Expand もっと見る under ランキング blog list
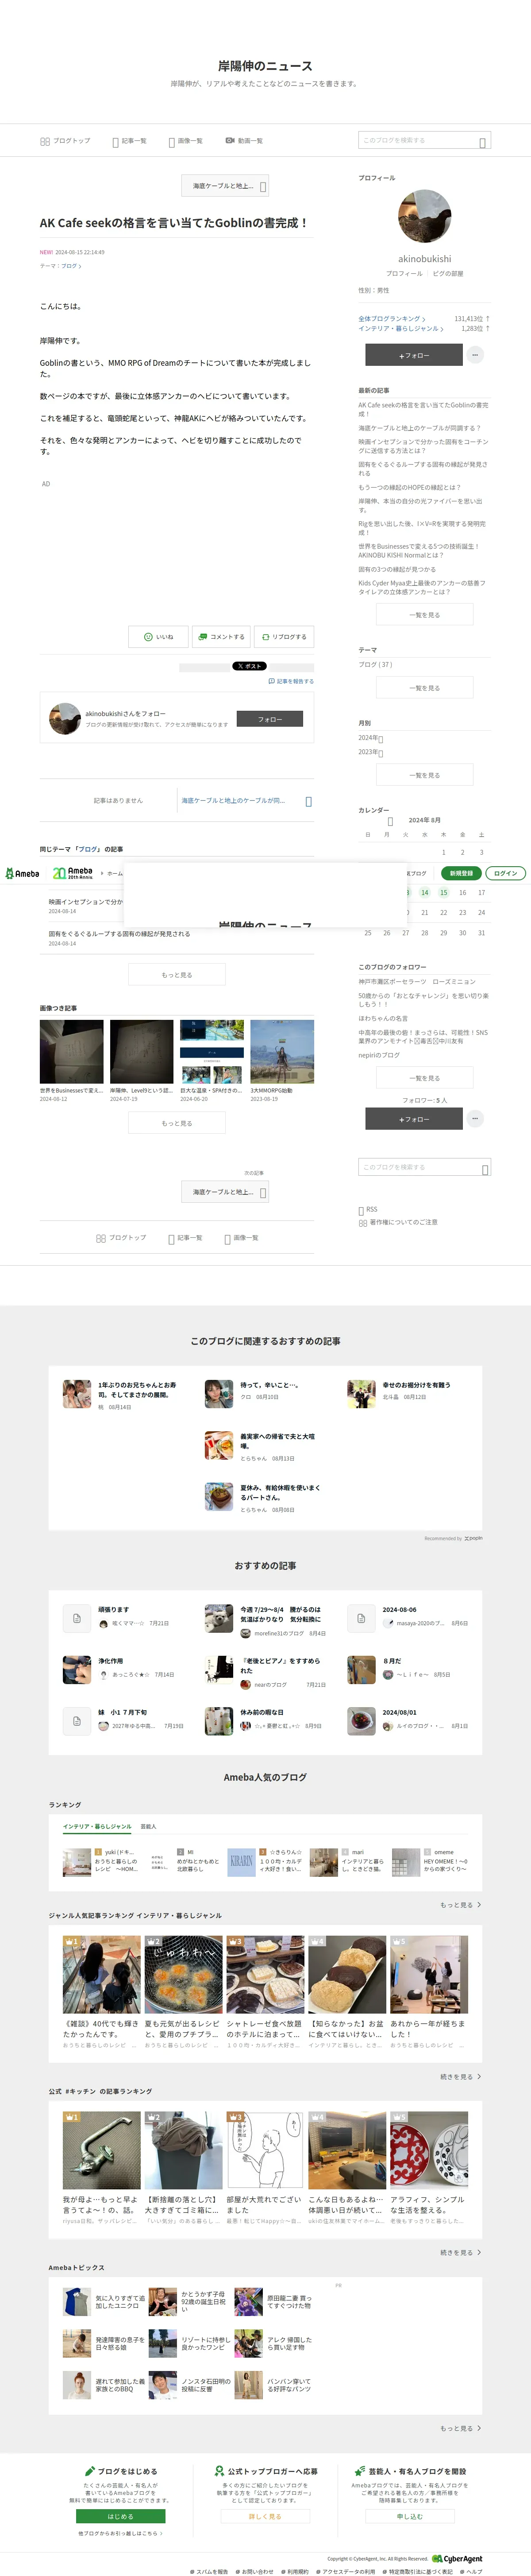Viewport: 531px width, 2576px height. tap(460, 1905)
